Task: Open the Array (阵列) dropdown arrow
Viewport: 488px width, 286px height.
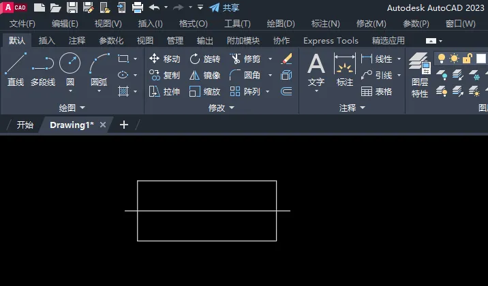Action: (x=268, y=91)
